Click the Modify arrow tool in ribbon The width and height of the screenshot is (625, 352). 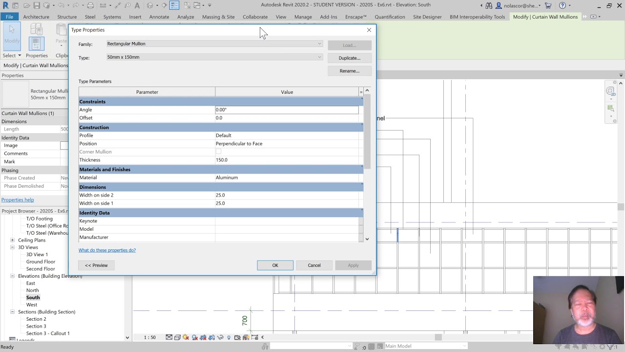(x=12, y=35)
